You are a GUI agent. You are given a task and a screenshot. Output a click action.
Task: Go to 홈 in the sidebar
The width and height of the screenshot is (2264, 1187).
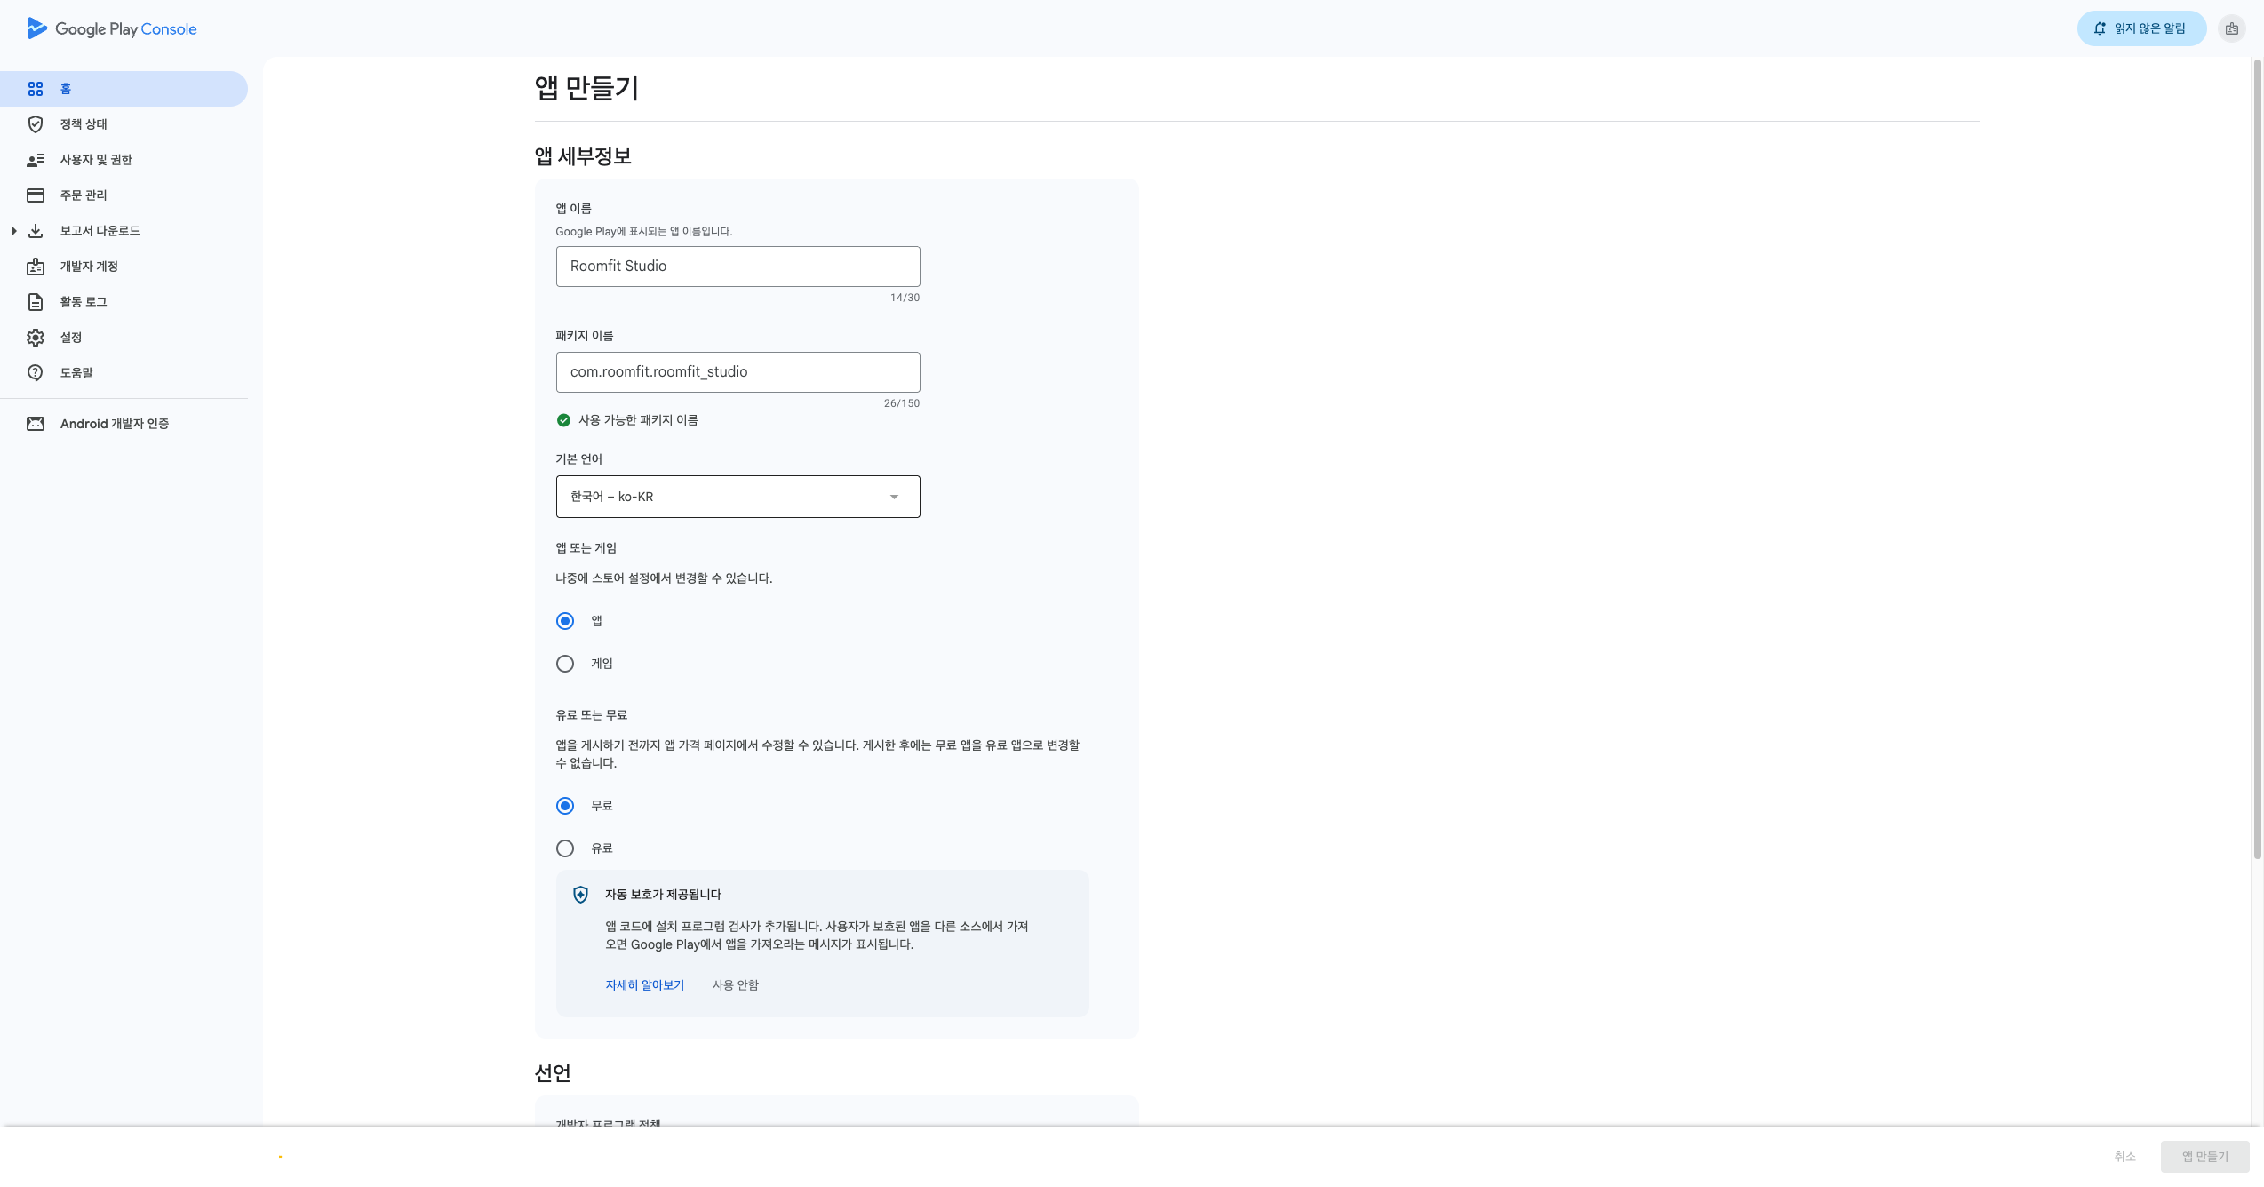click(x=66, y=89)
